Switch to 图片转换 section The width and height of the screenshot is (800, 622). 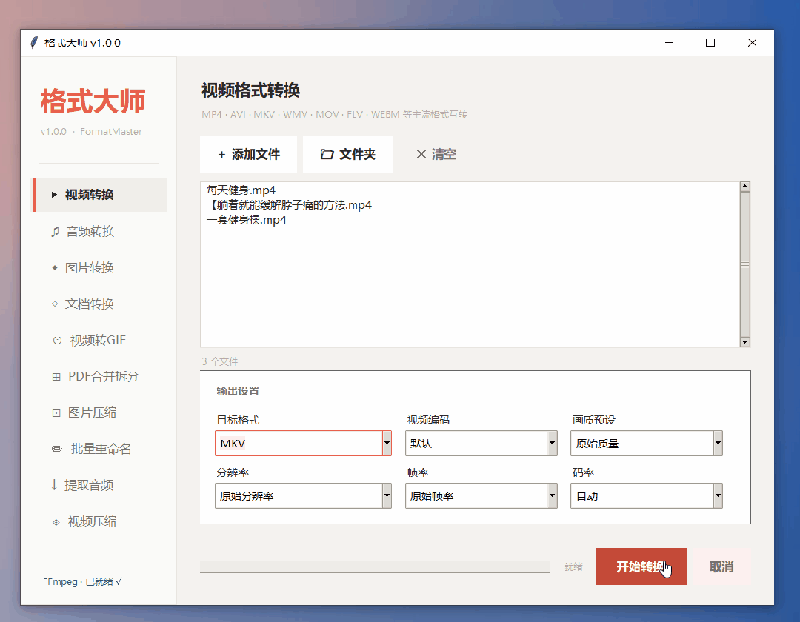[100, 267]
